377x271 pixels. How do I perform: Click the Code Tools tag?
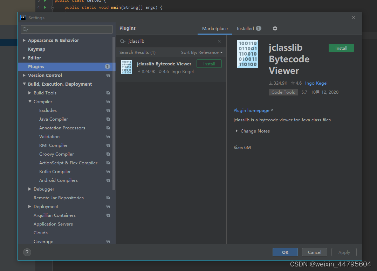pyautogui.click(x=283, y=92)
